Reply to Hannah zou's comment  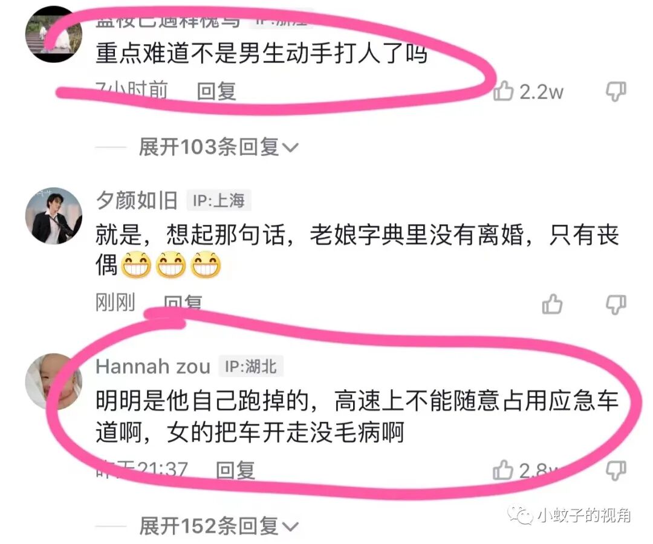click(x=235, y=470)
